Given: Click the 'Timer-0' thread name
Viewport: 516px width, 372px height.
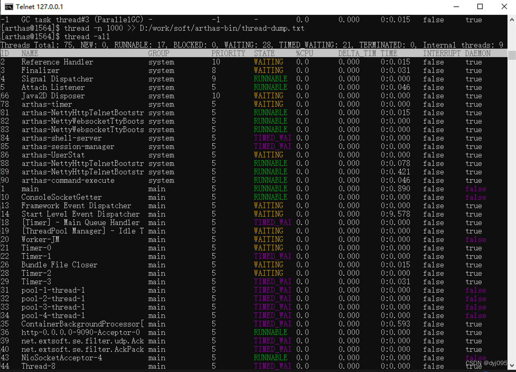Looking at the screenshot, I should coord(36,248).
